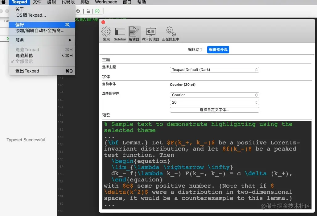317x216 pixels.
Task: Open the Sidebar preferences pane
Action: click(120, 34)
